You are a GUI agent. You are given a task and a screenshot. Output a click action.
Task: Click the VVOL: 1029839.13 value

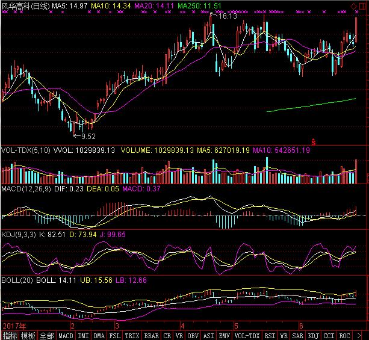tap(84, 150)
